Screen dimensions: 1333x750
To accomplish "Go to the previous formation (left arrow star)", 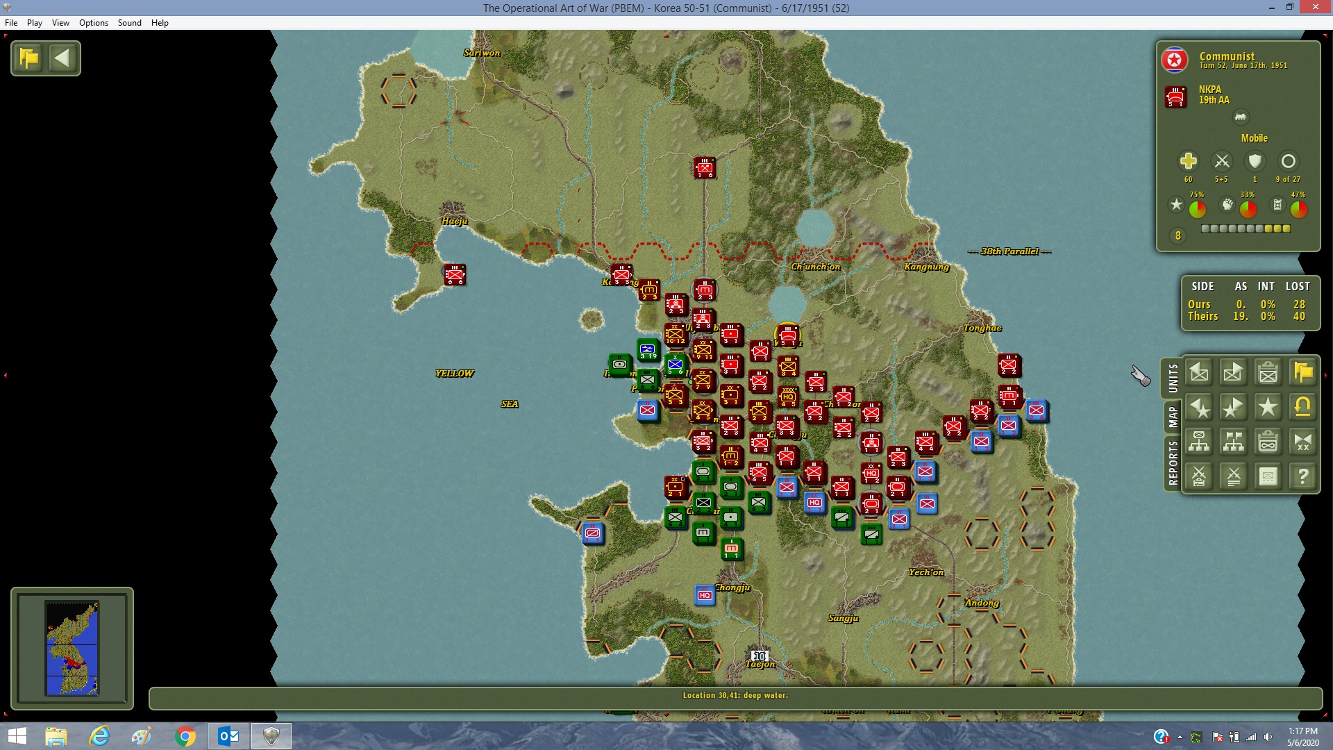I will pyautogui.click(x=1199, y=407).
